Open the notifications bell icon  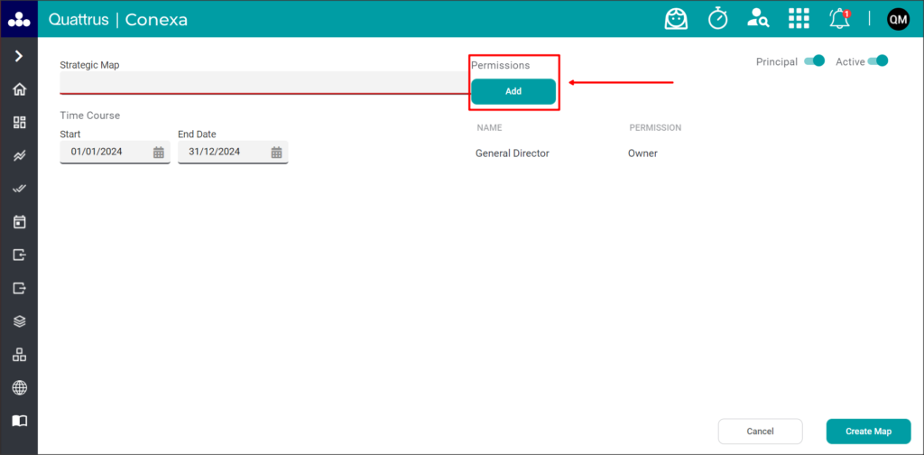click(x=839, y=19)
